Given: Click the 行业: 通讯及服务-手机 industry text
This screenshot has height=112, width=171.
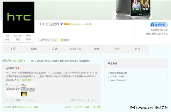Looking at the screenshot, I should pyautogui.click(x=157, y=34).
